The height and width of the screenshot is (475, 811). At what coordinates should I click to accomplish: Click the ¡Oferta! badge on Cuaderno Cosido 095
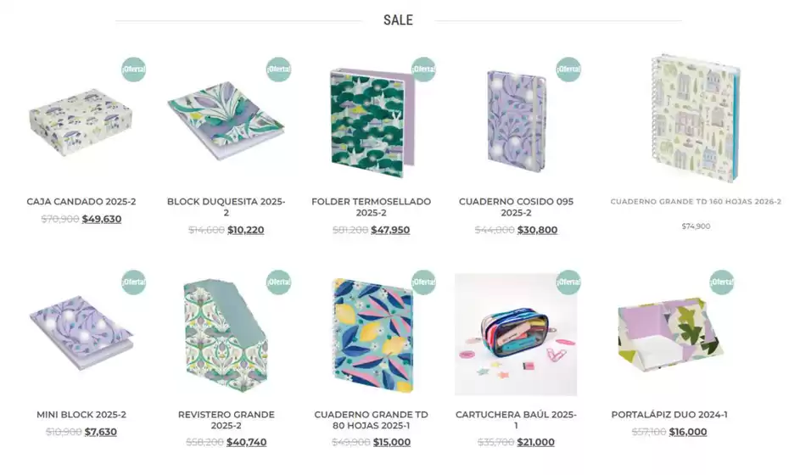pyautogui.click(x=568, y=70)
